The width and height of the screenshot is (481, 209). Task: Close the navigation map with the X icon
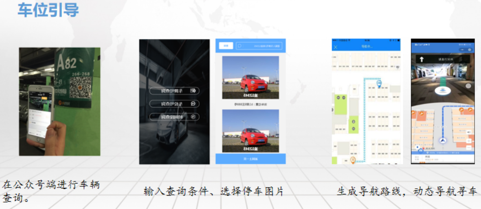(x=336, y=47)
